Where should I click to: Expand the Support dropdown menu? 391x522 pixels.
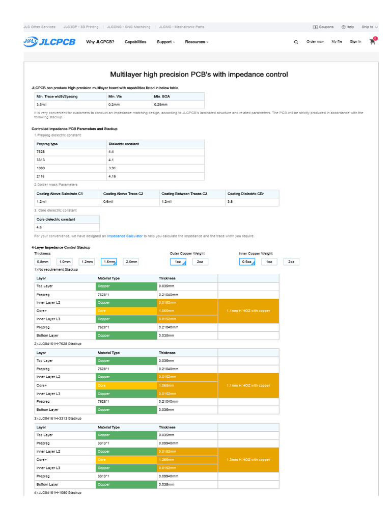pyautogui.click(x=165, y=42)
